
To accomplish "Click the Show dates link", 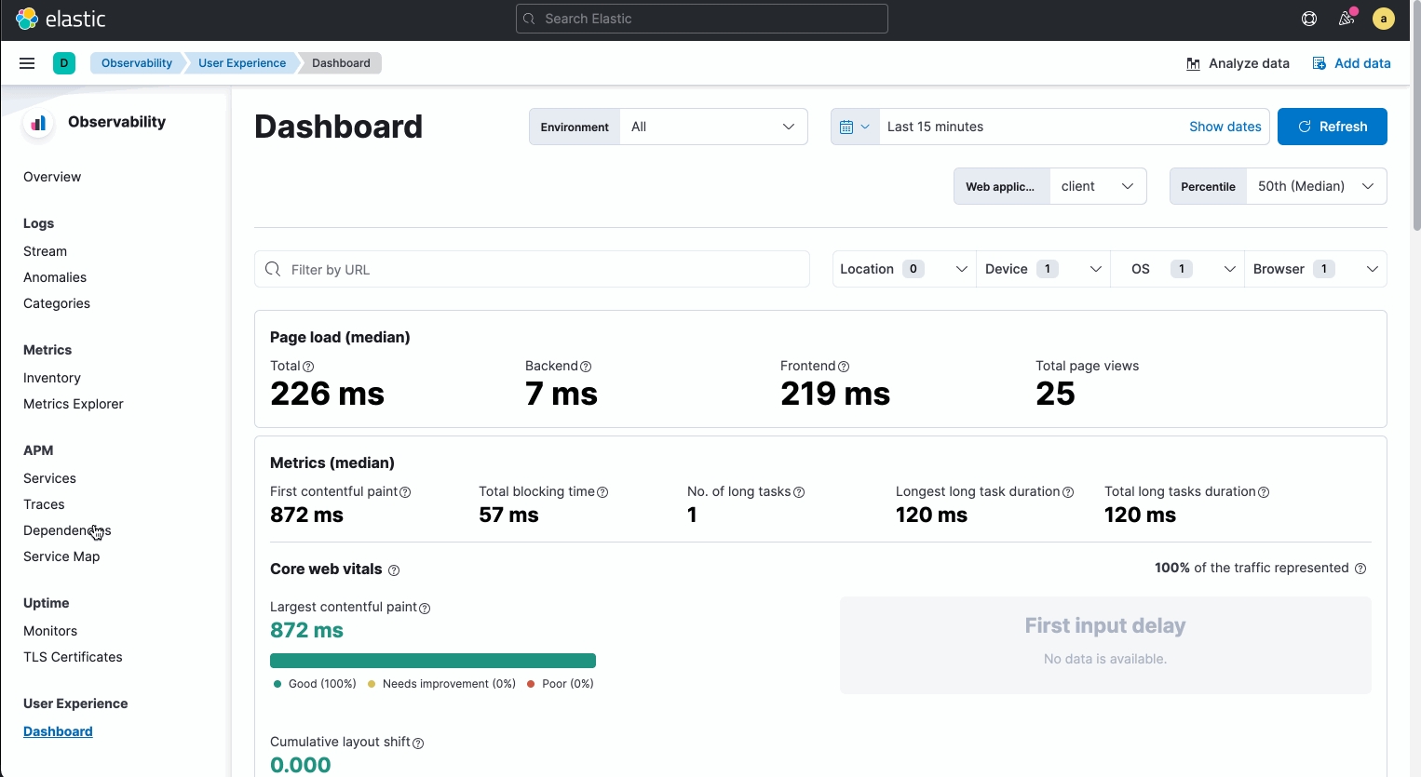I will 1225,127.
